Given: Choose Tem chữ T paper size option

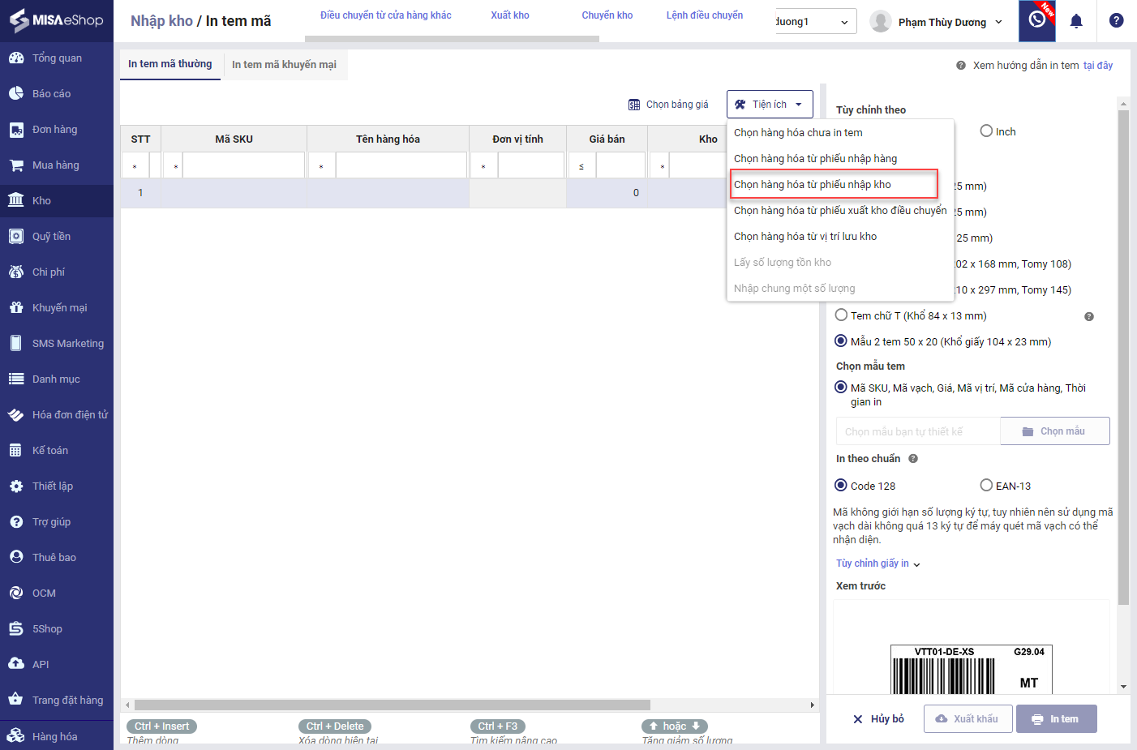Looking at the screenshot, I should click(842, 315).
